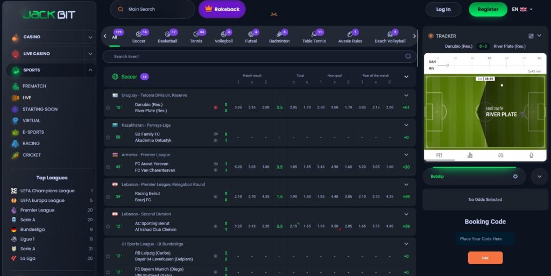The height and width of the screenshot is (276, 551).
Task: Select the Soccer sport tab icon
Action: (x=138, y=34)
